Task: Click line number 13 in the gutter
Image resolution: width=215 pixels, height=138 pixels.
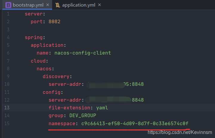Action: pos(7,108)
